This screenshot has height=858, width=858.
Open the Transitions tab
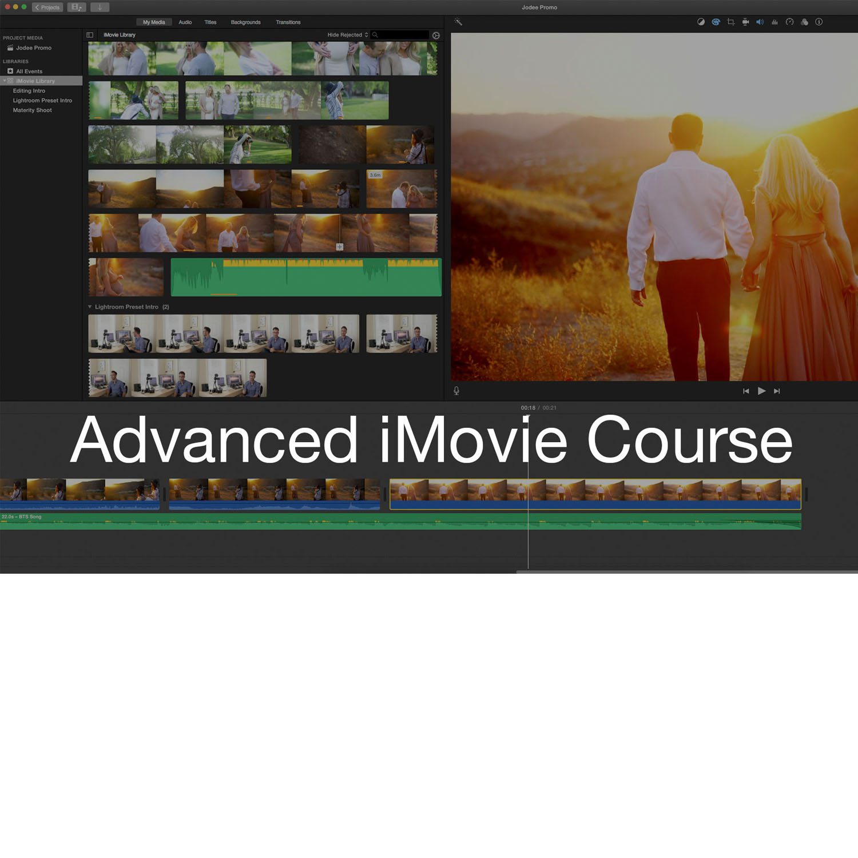(x=288, y=22)
